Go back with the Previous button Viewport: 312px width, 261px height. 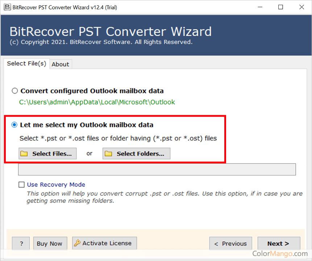(230, 243)
